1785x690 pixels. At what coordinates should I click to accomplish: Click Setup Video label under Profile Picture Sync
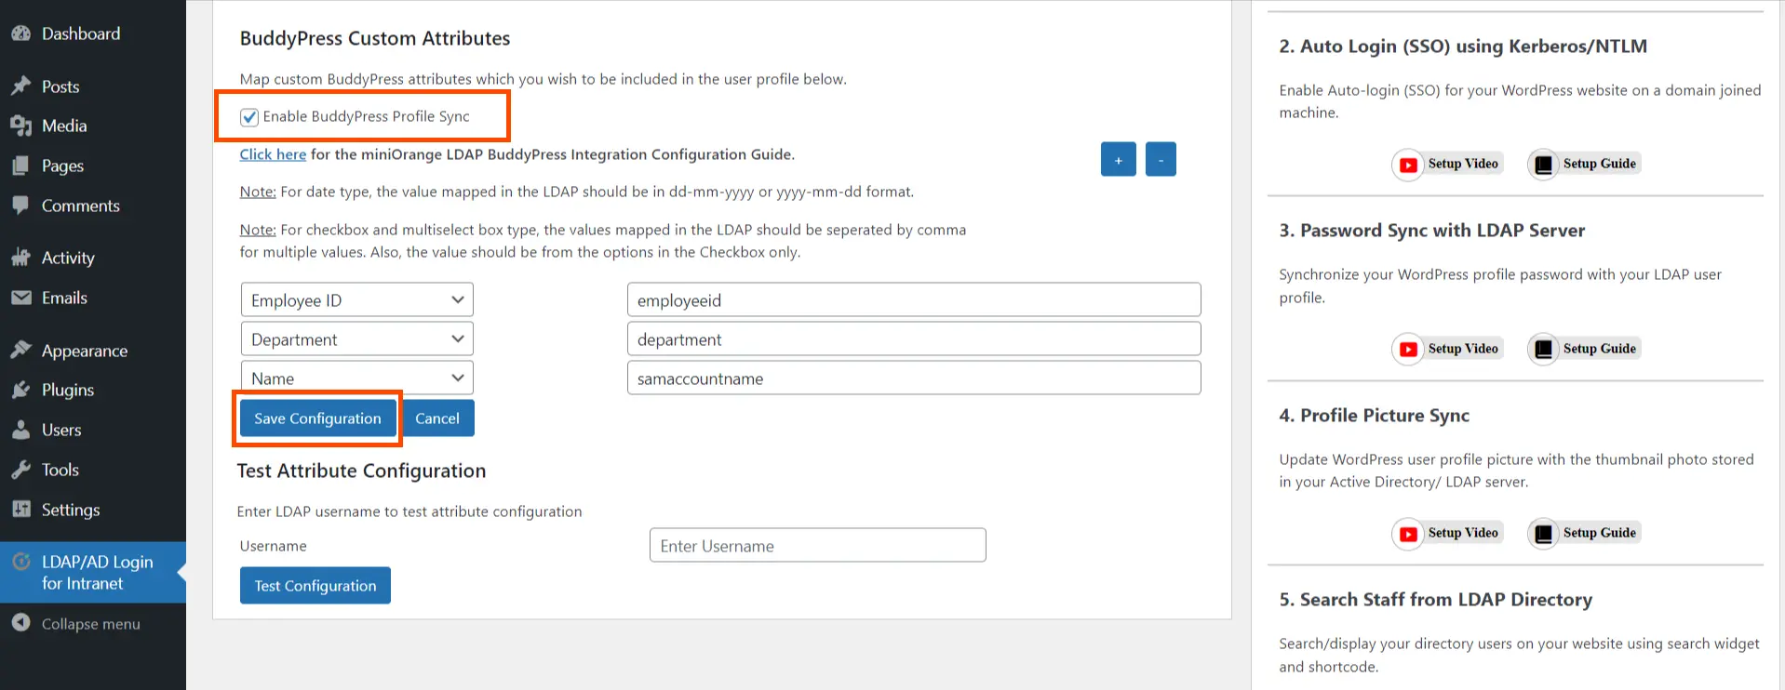click(x=1463, y=533)
